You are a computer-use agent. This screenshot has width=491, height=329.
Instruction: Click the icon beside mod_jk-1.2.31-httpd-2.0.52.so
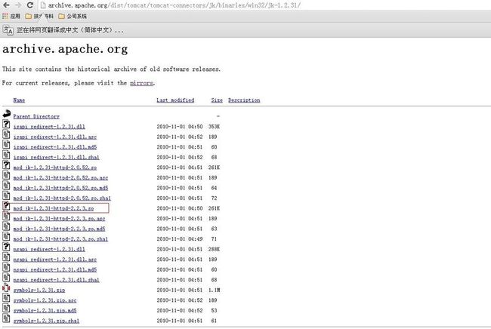point(6,164)
